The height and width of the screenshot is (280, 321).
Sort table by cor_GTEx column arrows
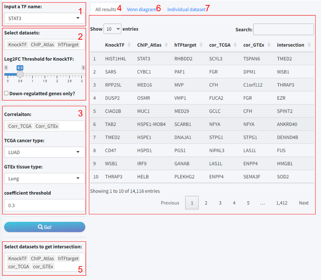(269, 45)
